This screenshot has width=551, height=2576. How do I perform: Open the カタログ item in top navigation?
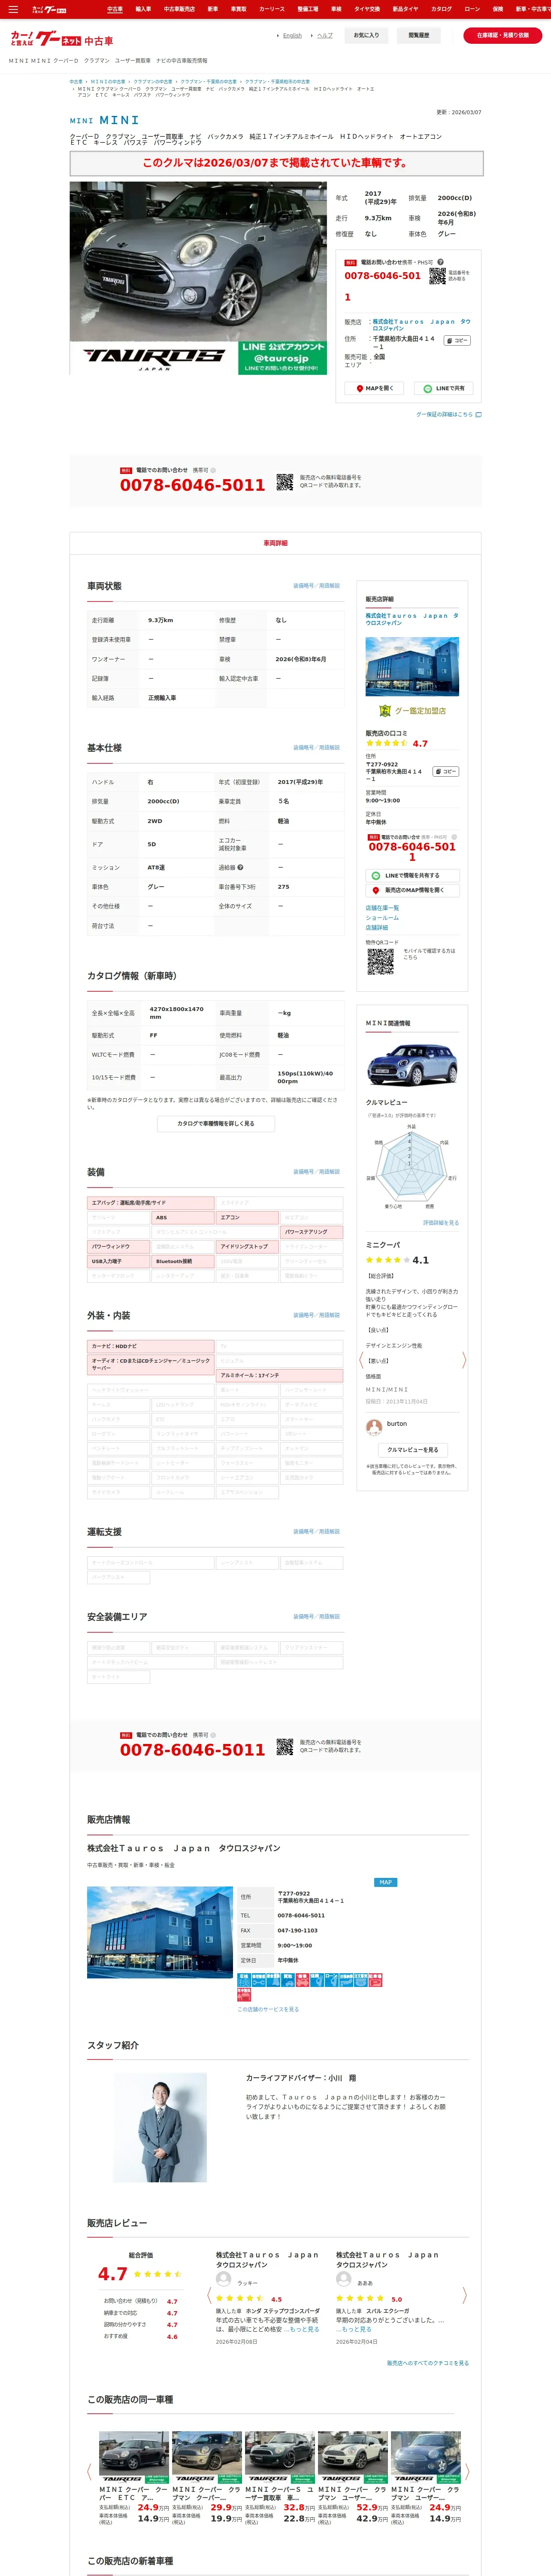[441, 9]
